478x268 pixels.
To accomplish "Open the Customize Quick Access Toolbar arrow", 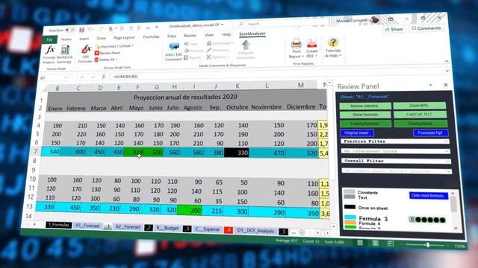I will [x=157, y=28].
